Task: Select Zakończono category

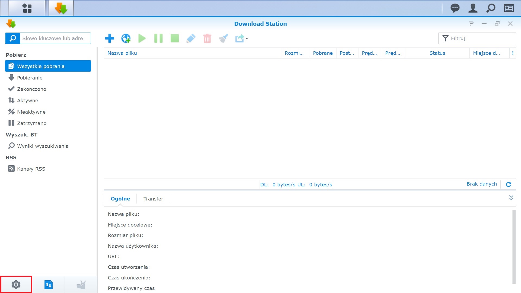Action: [x=48, y=89]
